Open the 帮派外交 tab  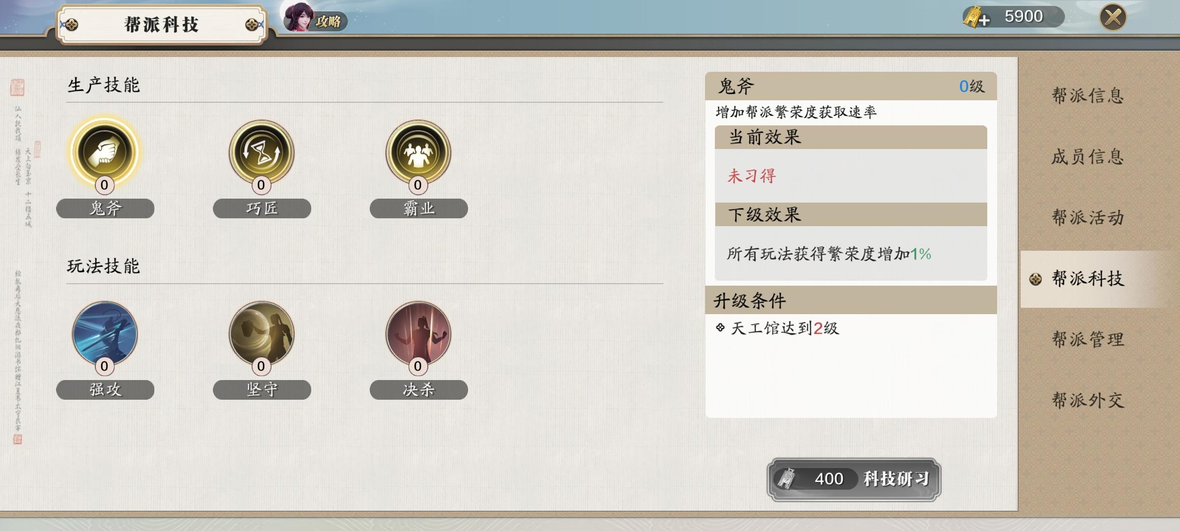pyautogui.click(x=1088, y=400)
